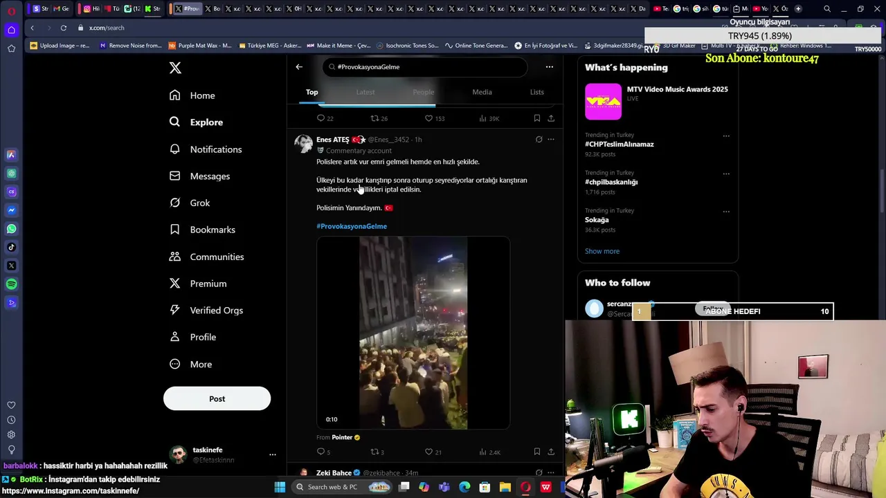Open Sokağa trending topic
Image resolution: width=886 pixels, height=498 pixels.
[597, 220]
